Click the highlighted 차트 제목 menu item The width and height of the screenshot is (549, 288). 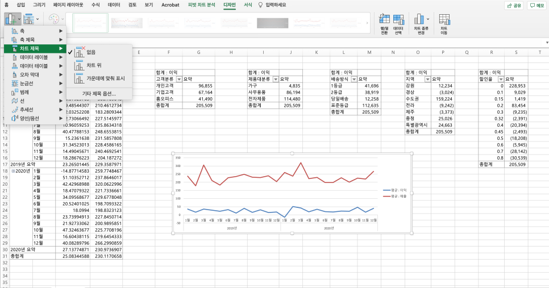click(x=35, y=48)
